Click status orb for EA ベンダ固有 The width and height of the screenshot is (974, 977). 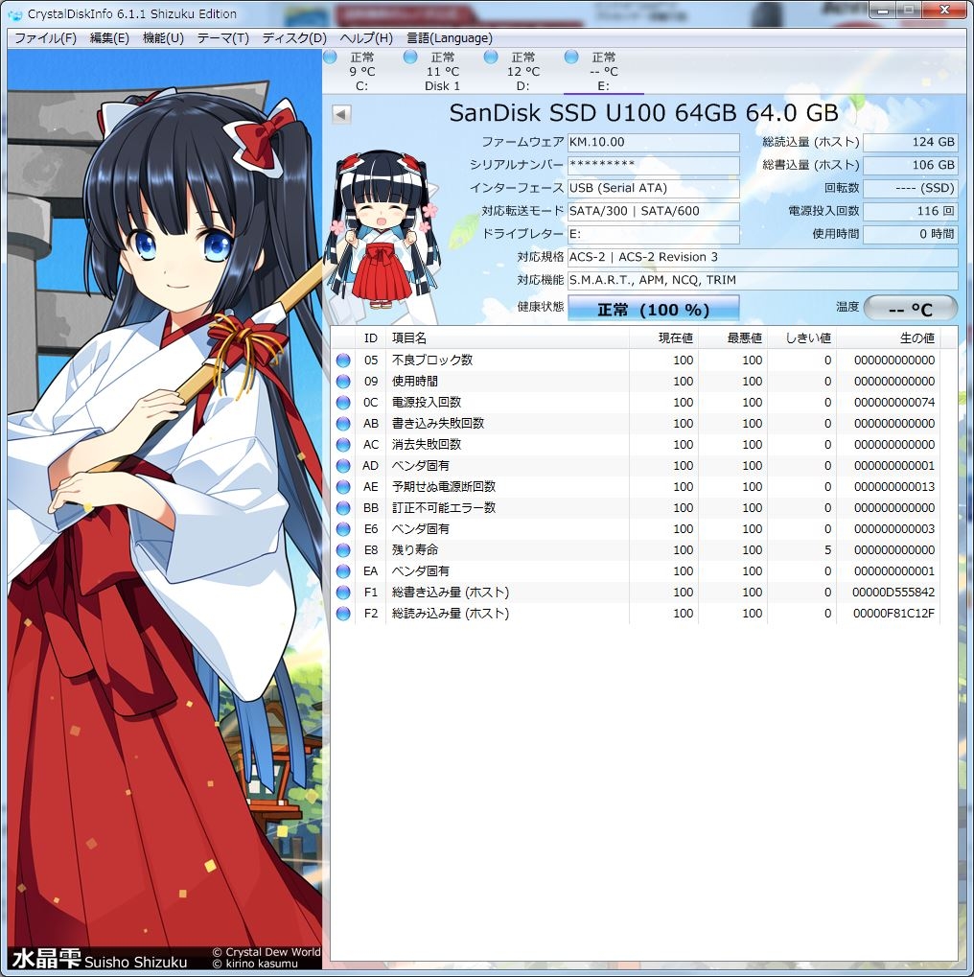pos(343,571)
